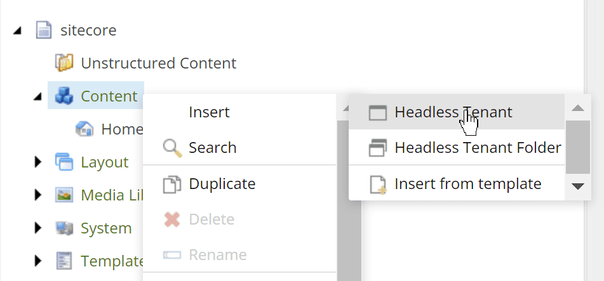
Task: Click the sitecore document icon
Action: click(x=43, y=30)
